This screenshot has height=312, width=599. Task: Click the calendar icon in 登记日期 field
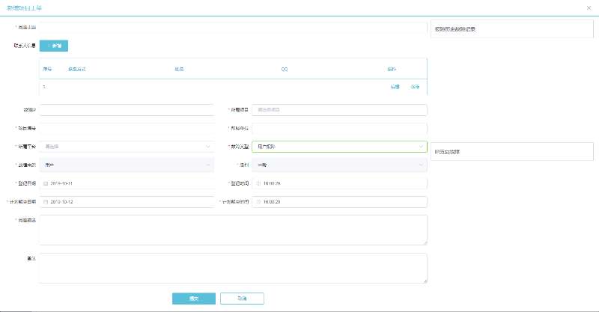pyautogui.click(x=46, y=183)
